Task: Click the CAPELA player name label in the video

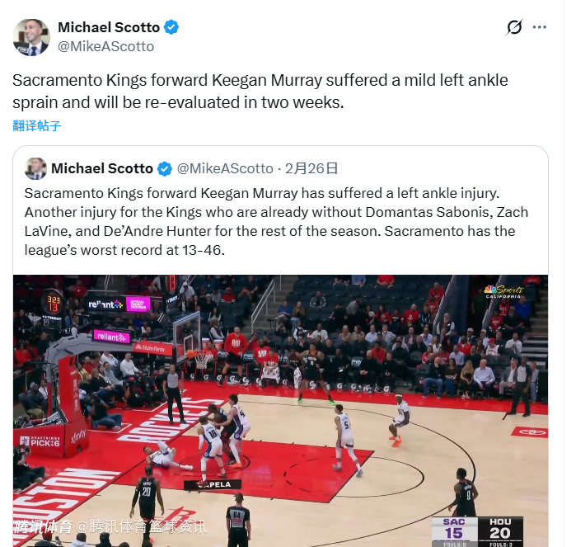Action: (213, 484)
